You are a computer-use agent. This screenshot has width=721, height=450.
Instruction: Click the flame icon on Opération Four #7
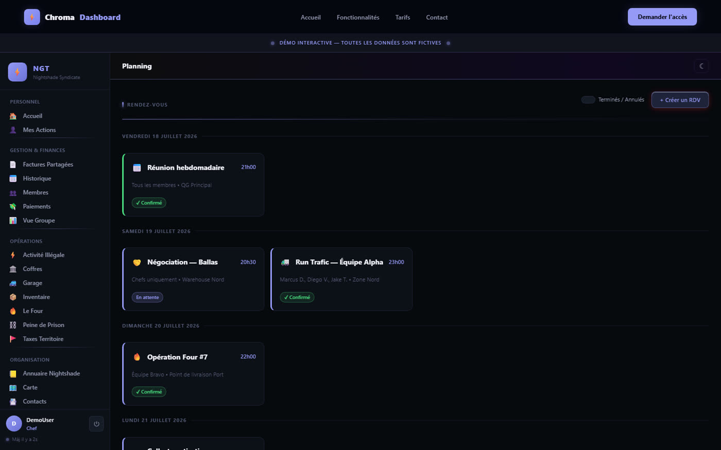tap(137, 357)
